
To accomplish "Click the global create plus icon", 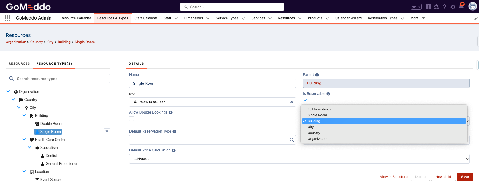I will tap(428, 7).
